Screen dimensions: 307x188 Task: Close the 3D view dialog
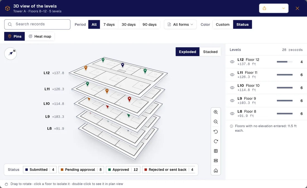click(x=297, y=8)
